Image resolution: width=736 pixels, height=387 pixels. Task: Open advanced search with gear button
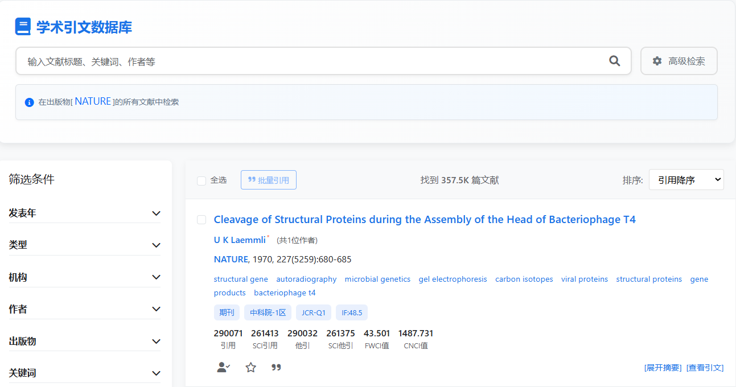click(679, 61)
